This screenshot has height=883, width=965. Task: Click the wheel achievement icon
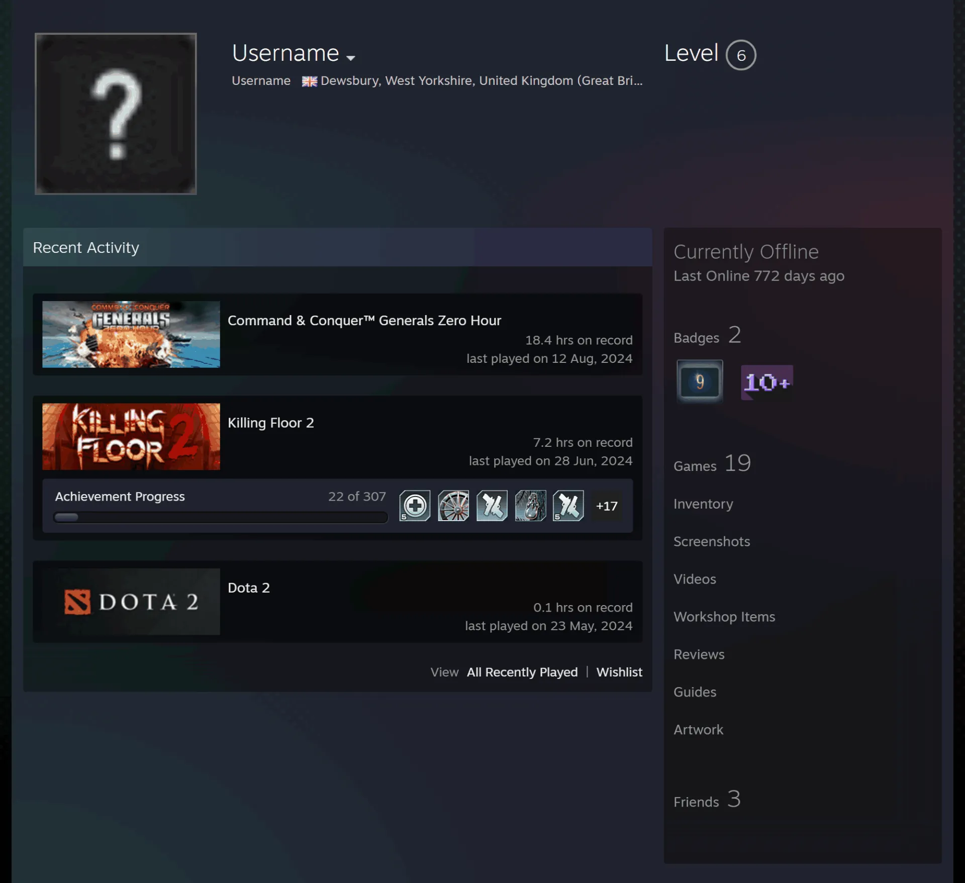click(x=453, y=506)
